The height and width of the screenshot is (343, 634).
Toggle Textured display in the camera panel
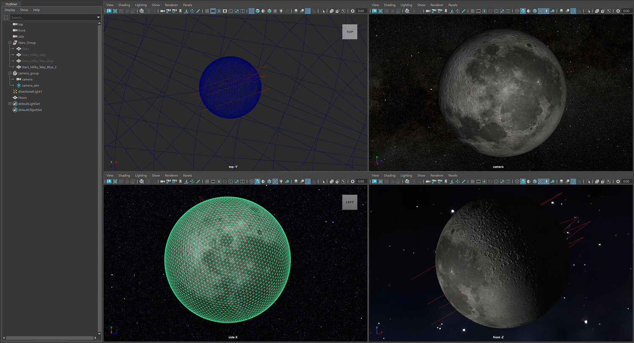[541, 11]
